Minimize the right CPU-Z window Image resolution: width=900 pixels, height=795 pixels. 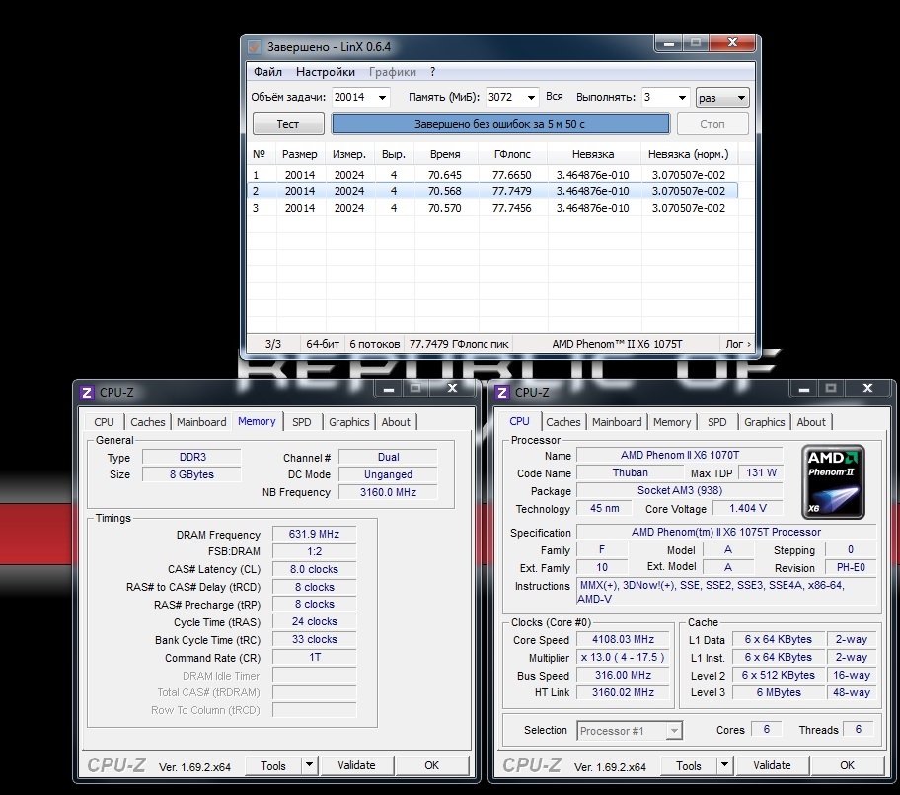click(803, 389)
